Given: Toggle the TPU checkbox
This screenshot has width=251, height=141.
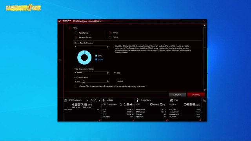Looking at the screenshot, I should pos(70,28).
